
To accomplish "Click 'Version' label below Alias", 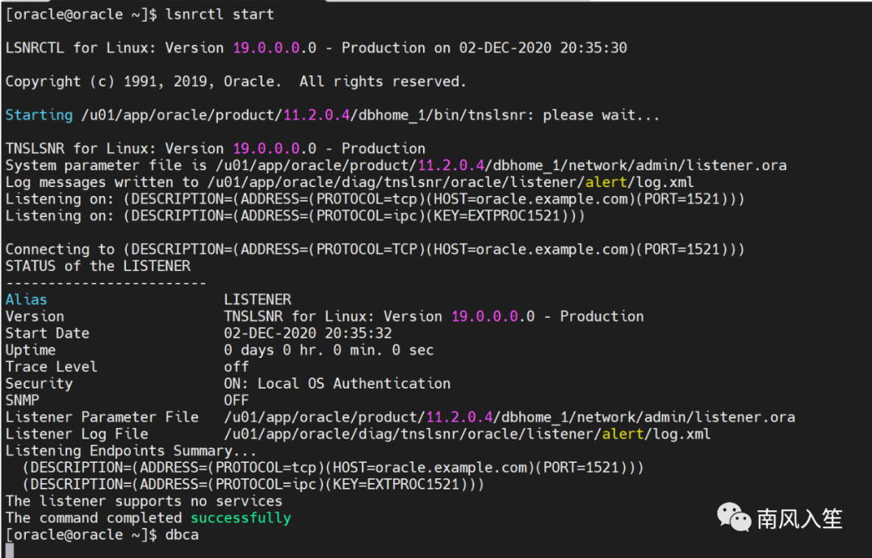I will (35, 316).
